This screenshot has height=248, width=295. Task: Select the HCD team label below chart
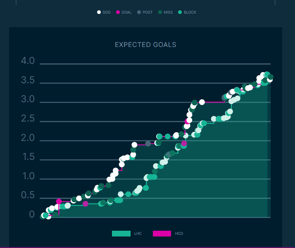coord(179,234)
